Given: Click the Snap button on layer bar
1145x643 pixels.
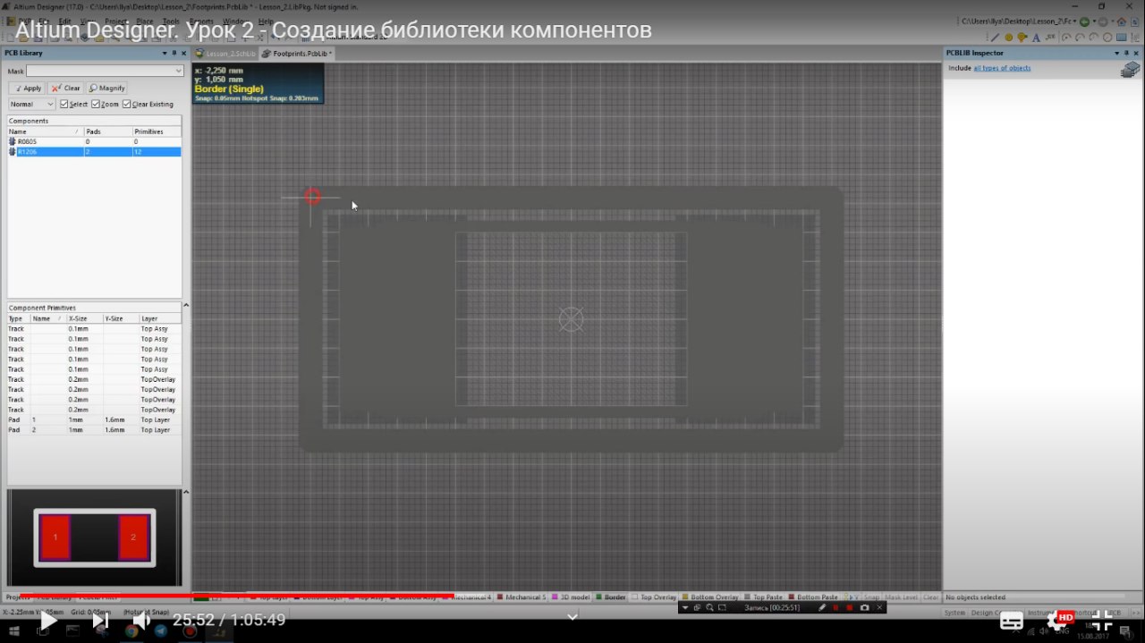Looking at the screenshot, I should pos(871,596).
